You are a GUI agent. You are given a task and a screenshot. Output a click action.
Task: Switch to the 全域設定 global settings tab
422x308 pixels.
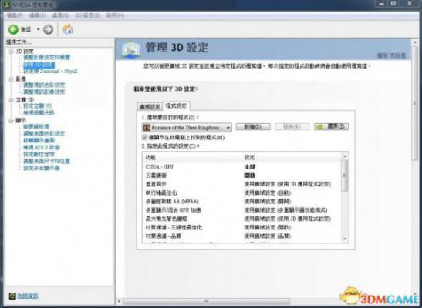pos(150,106)
